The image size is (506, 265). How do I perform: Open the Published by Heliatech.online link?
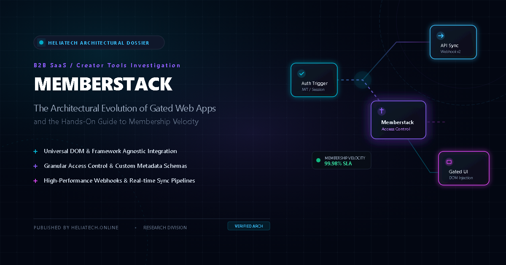[76, 228]
